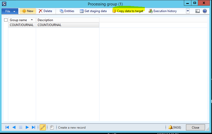212x134 pixels.
Task: Open the Help icon
Action: click(205, 11)
